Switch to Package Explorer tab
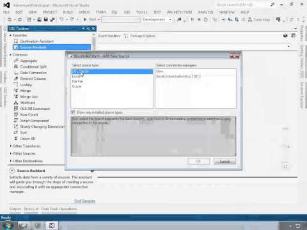 [140, 36]
